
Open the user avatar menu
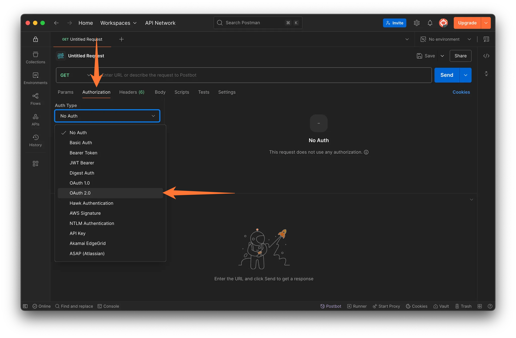coord(443,23)
